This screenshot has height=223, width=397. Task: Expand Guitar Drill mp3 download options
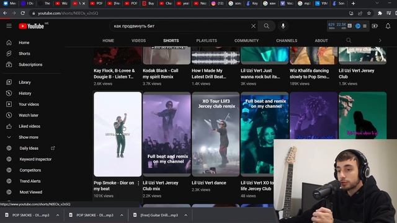186,215
